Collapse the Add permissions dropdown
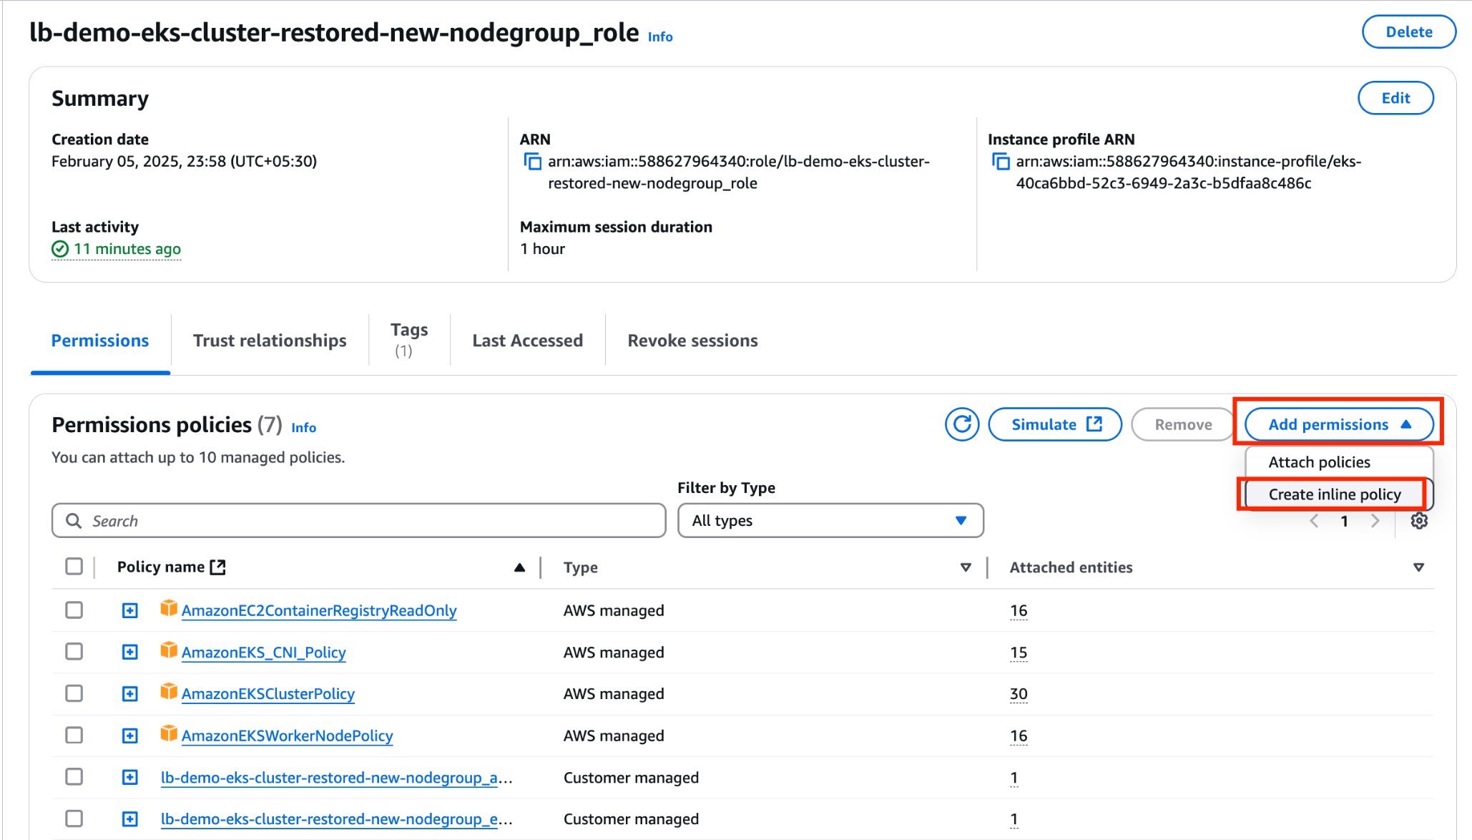This screenshot has height=840, width=1472. (1339, 424)
